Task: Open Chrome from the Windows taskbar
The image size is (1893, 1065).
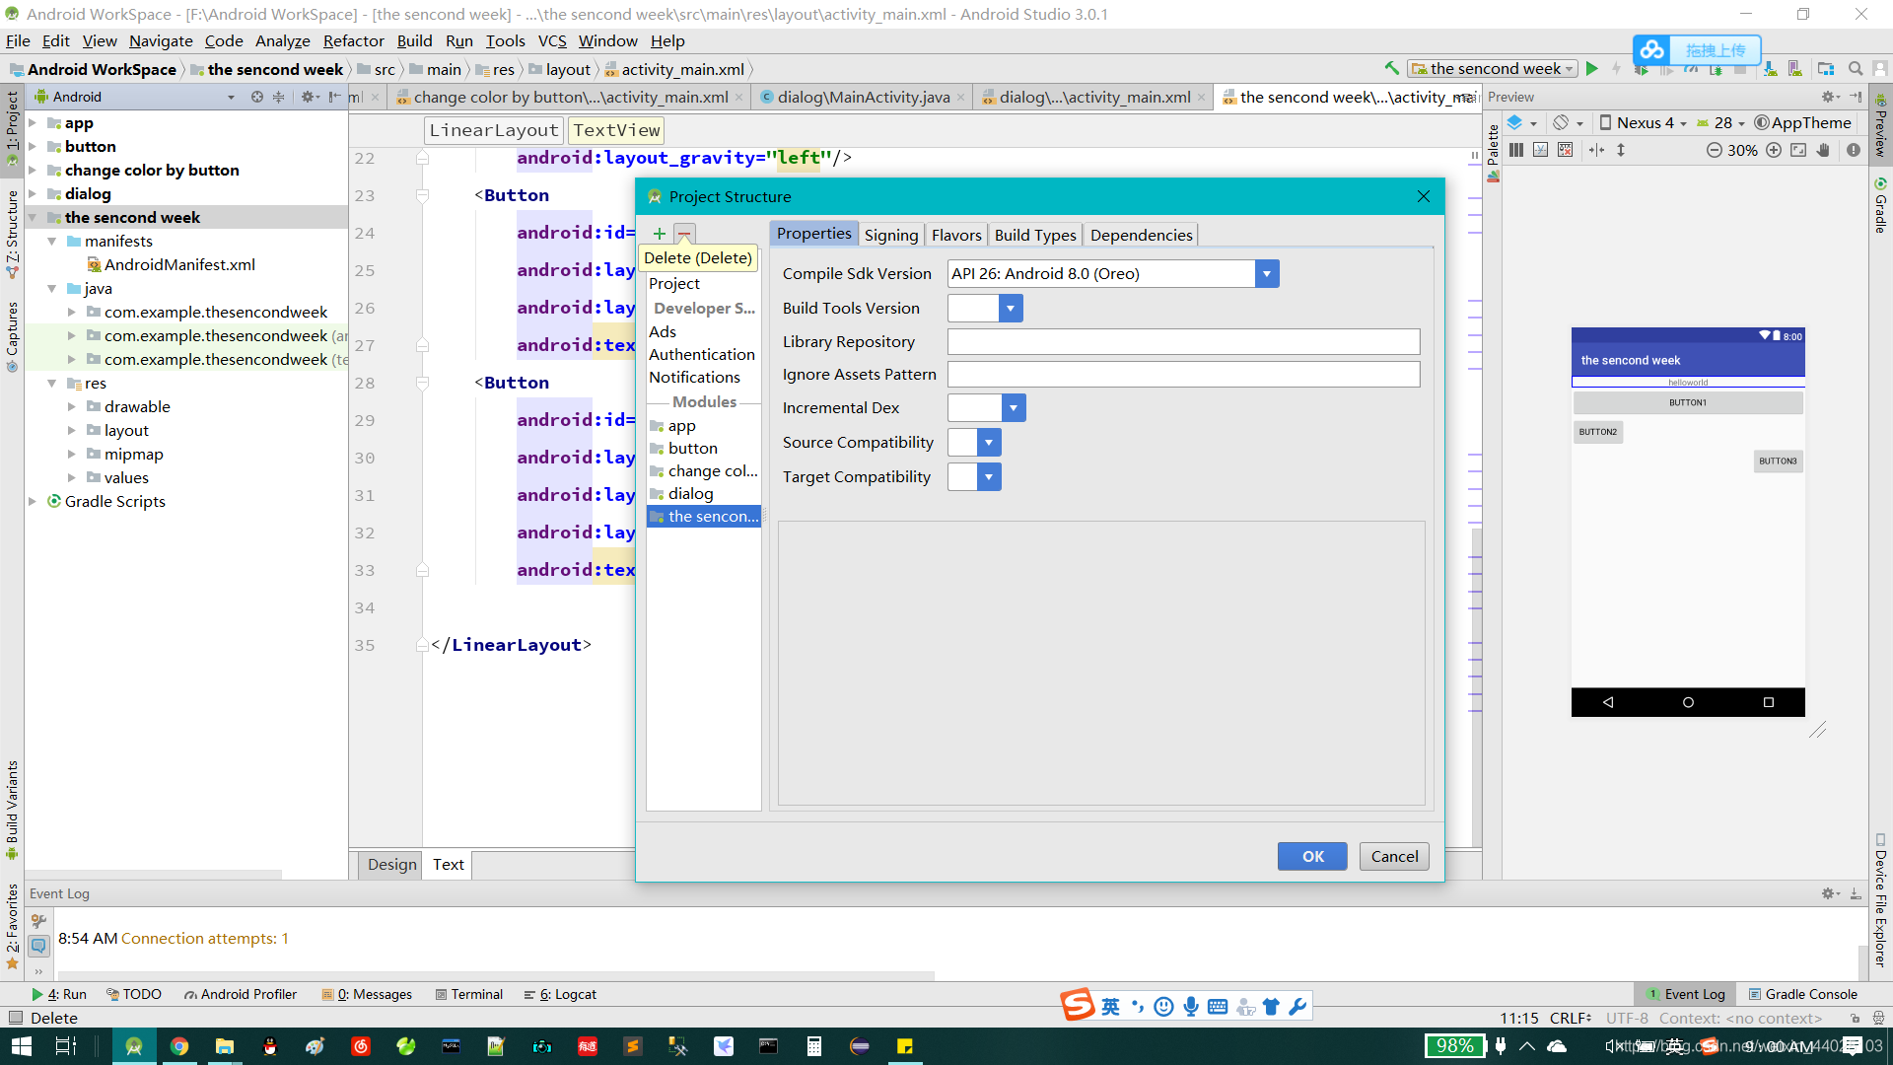Action: click(x=178, y=1046)
